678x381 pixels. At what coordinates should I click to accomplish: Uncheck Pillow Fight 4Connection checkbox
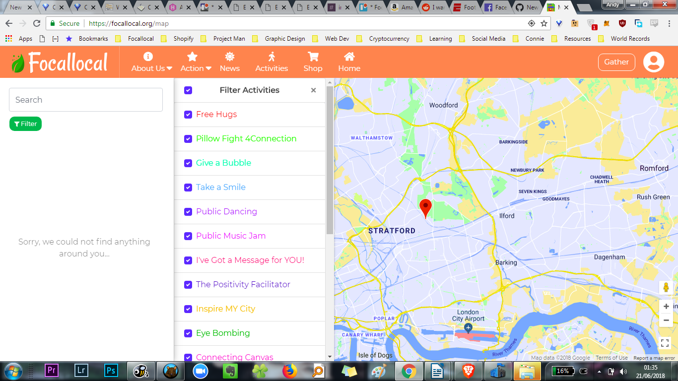(188, 139)
